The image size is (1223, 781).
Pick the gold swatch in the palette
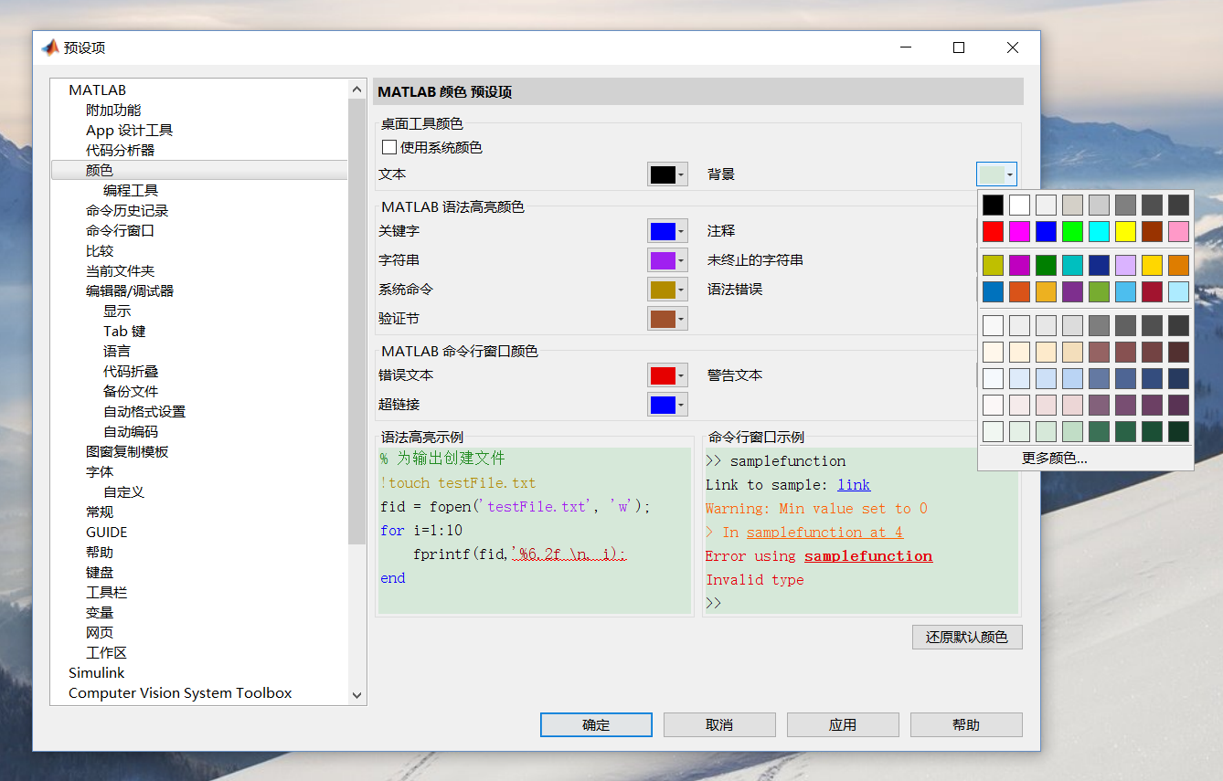click(x=1152, y=265)
